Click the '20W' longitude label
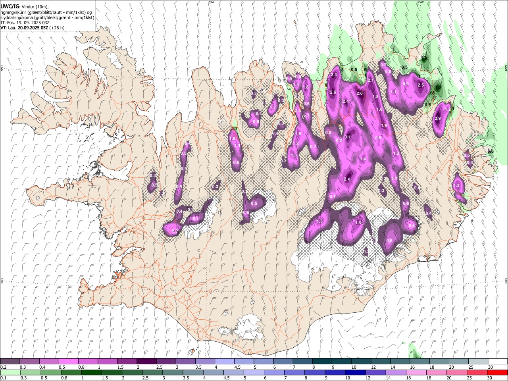 pyautogui.click(x=211, y=2)
